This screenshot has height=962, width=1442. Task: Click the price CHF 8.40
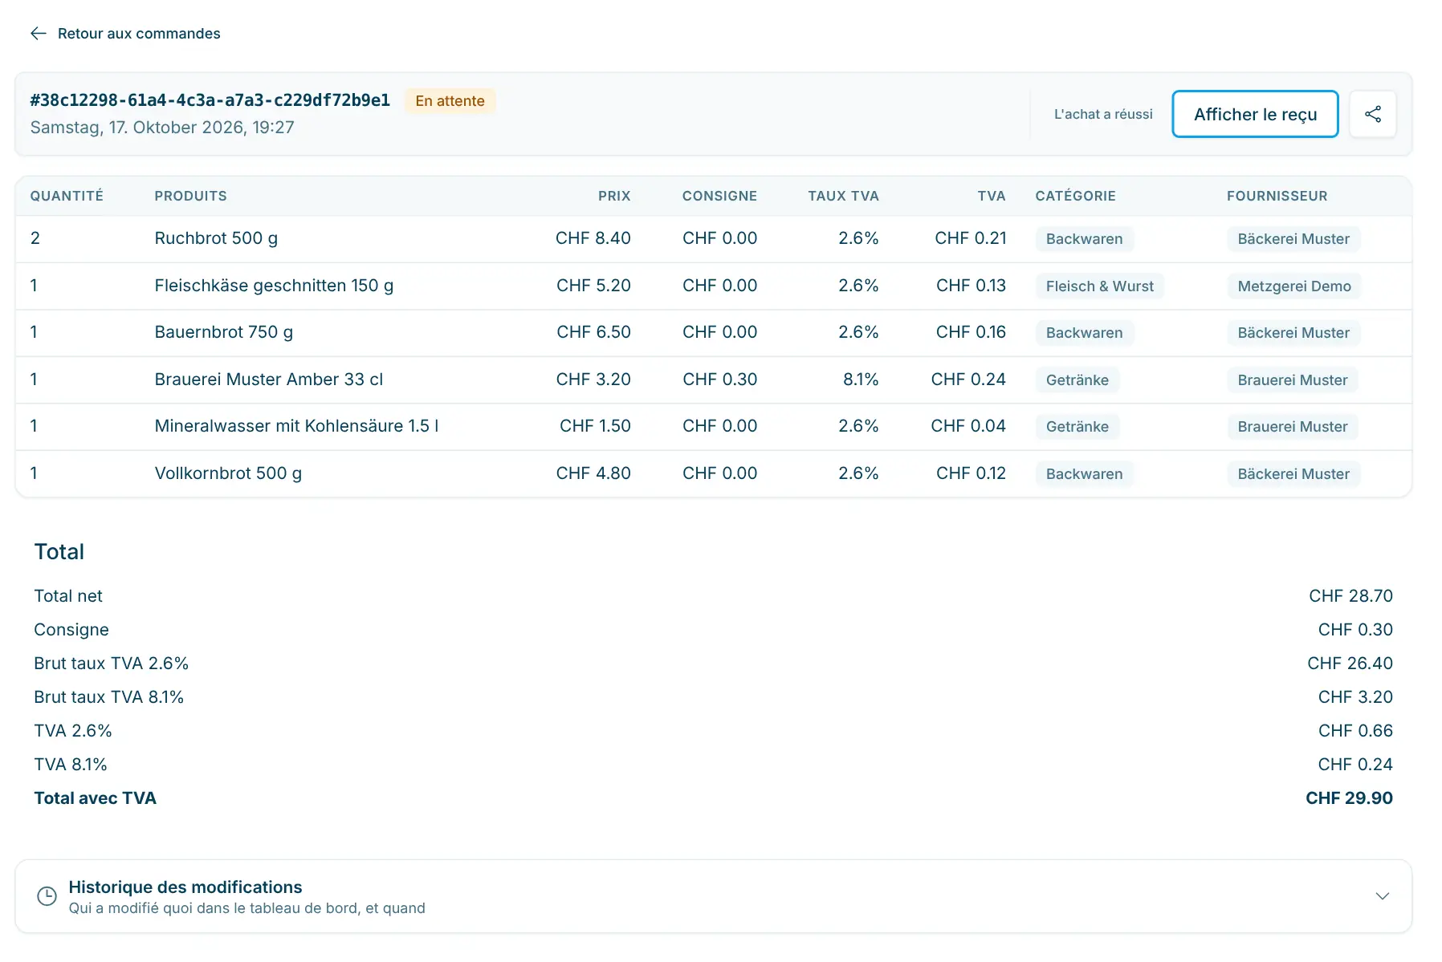(593, 238)
